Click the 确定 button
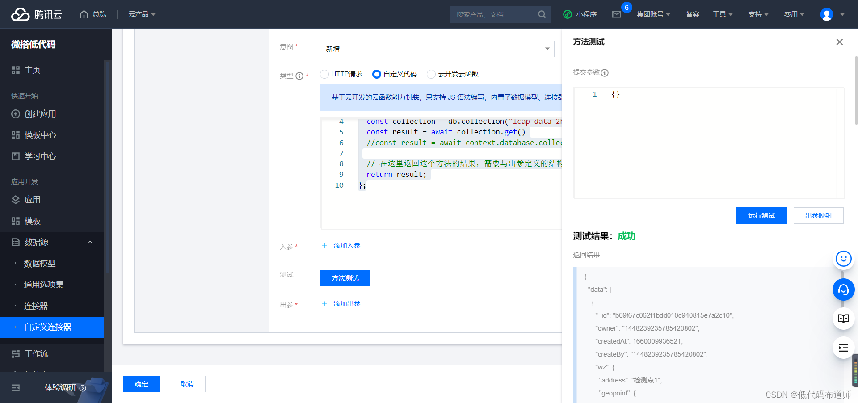This screenshot has height=403, width=858. (141, 384)
